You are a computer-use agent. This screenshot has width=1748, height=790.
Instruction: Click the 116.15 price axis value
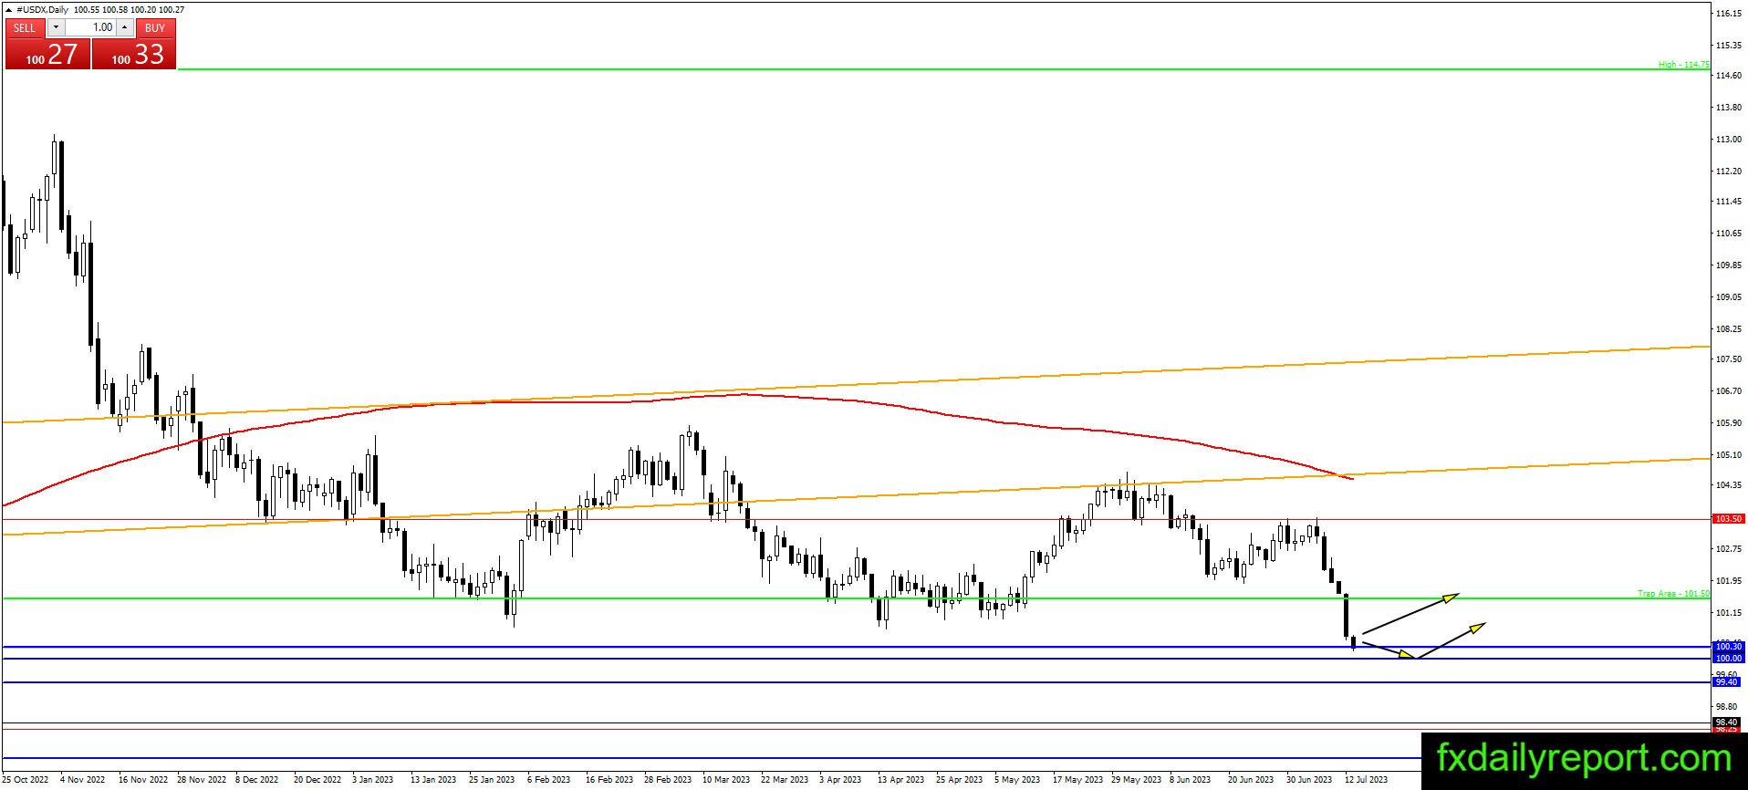(x=1729, y=14)
